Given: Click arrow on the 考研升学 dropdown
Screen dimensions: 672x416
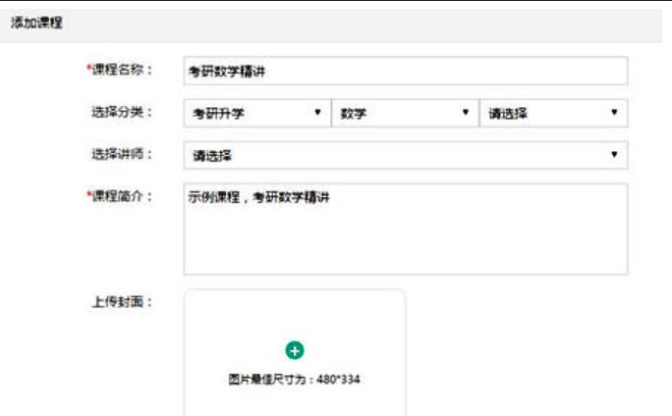Looking at the screenshot, I should (317, 113).
